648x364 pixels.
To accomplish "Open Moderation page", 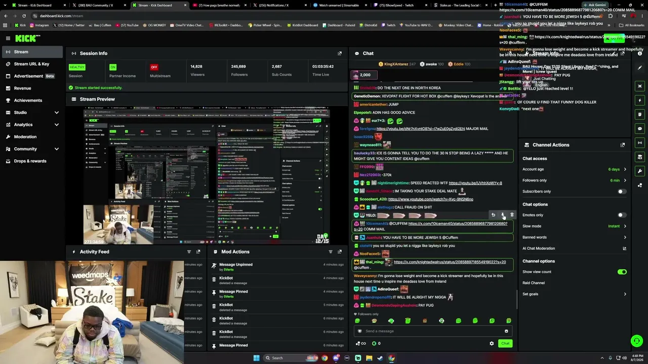I will [x=31, y=136].
